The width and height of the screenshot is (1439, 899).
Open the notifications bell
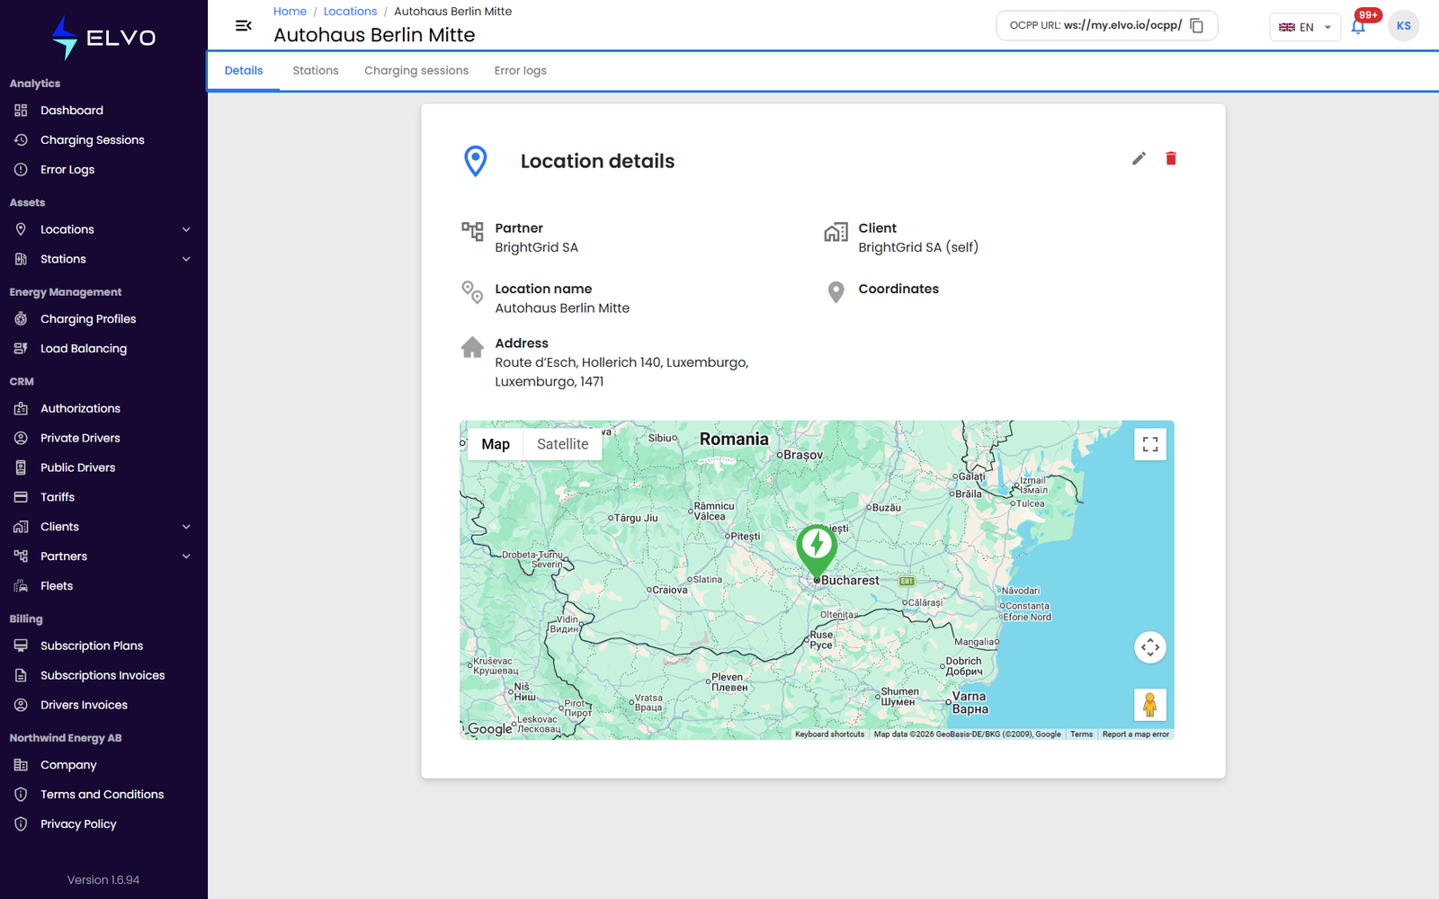tap(1358, 26)
